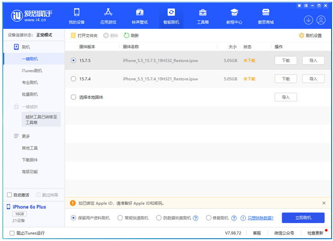Open the 我的设备 device icon
Screen dimensions: 333x241
[x=76, y=12]
